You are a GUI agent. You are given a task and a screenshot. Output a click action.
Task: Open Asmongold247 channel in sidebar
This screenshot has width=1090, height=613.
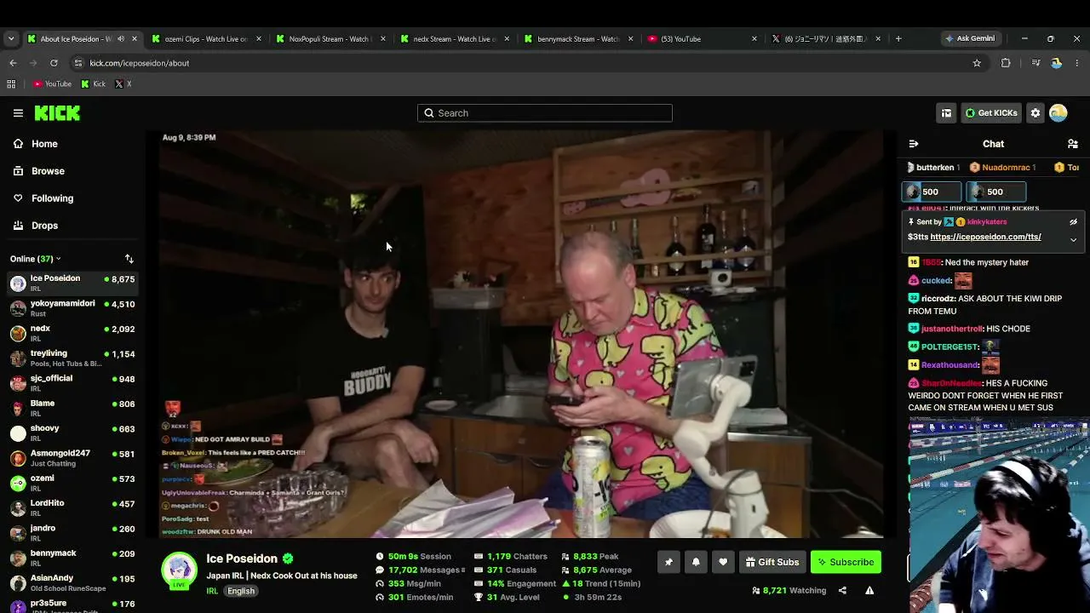coord(72,458)
